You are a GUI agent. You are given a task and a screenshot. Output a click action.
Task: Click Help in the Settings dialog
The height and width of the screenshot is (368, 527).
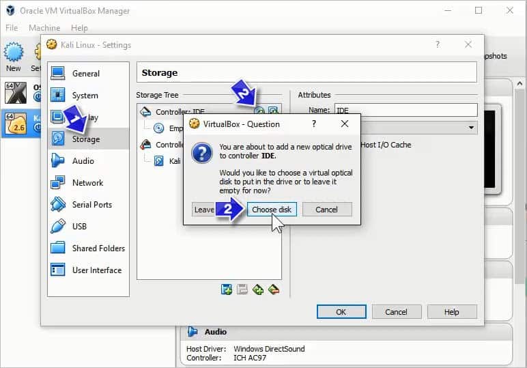click(452, 312)
